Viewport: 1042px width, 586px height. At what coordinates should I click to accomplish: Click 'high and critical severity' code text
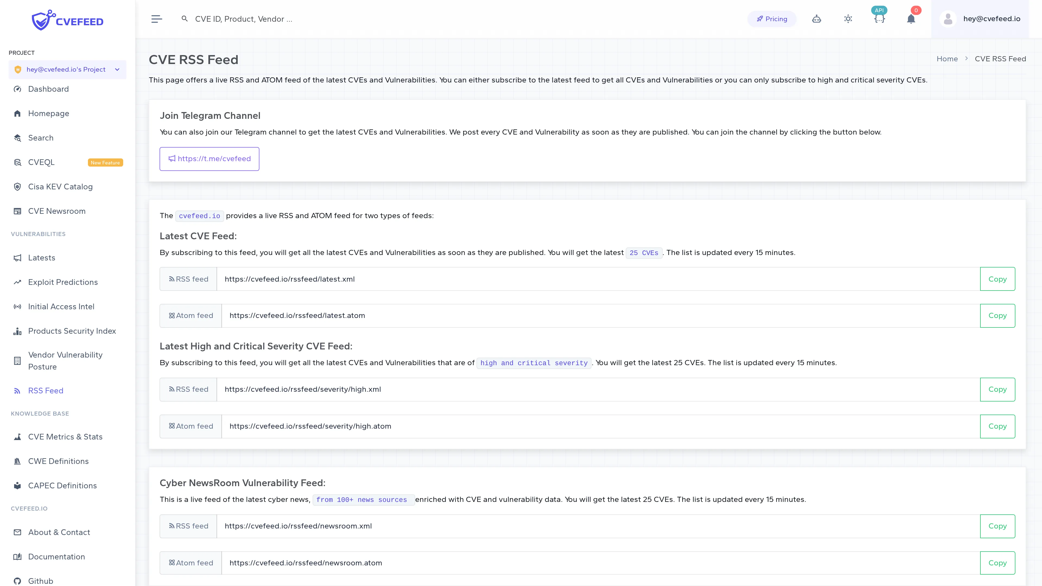[534, 363]
